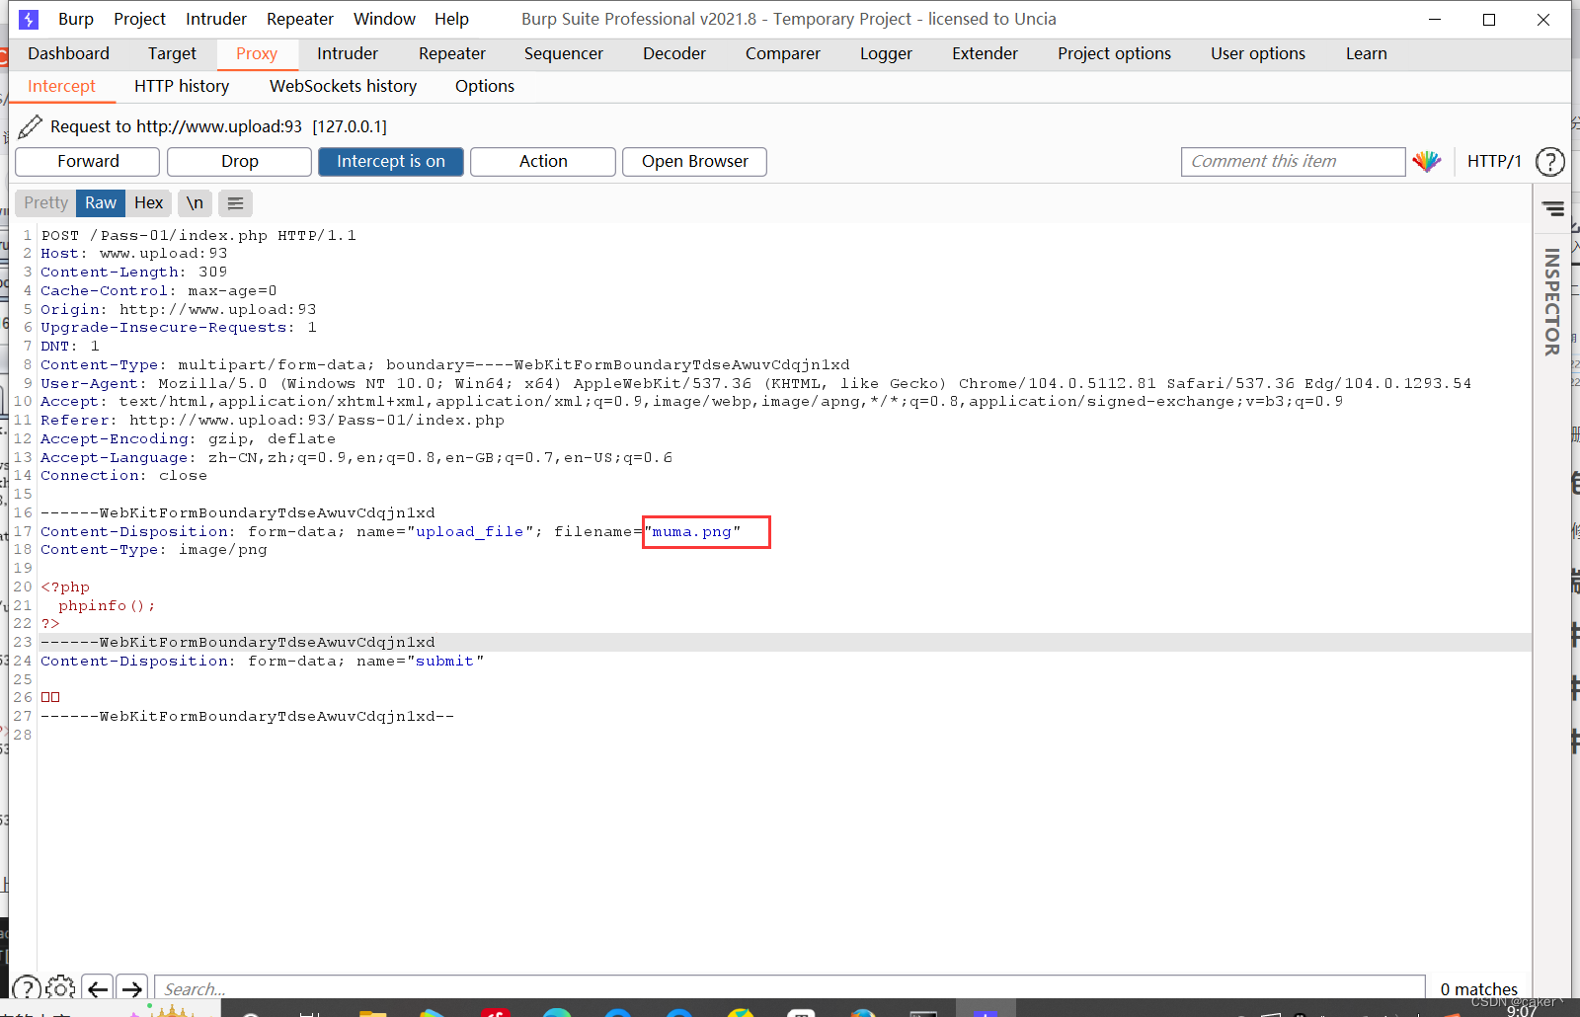Open the Project menu
1580x1017 pixels.
pyautogui.click(x=139, y=19)
